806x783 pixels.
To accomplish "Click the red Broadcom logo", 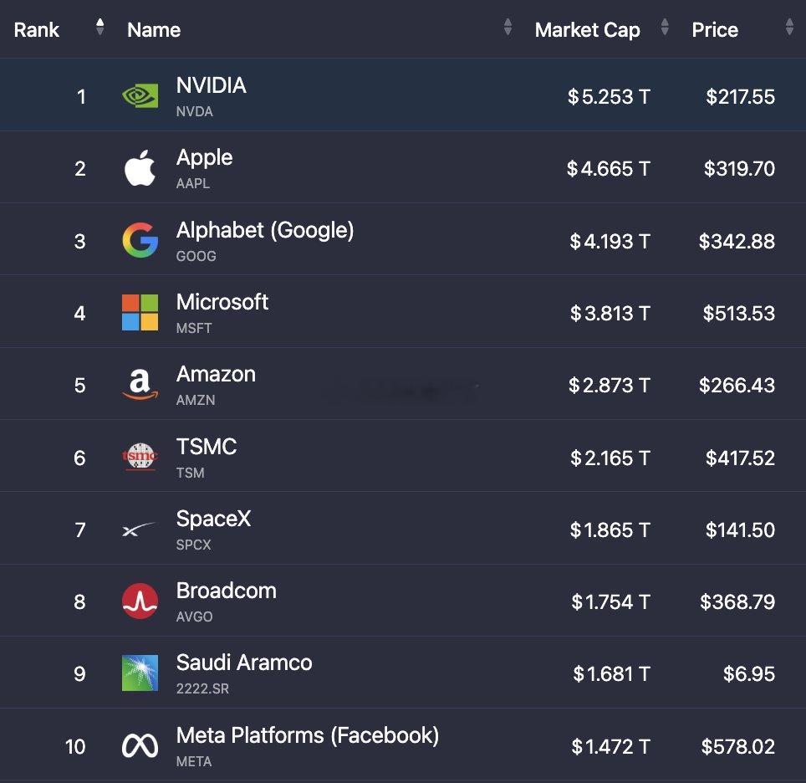I will click(140, 601).
